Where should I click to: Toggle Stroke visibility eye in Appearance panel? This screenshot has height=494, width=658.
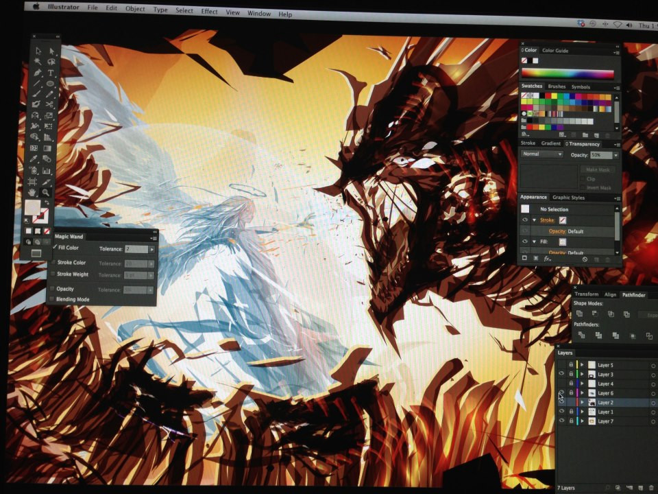click(525, 220)
